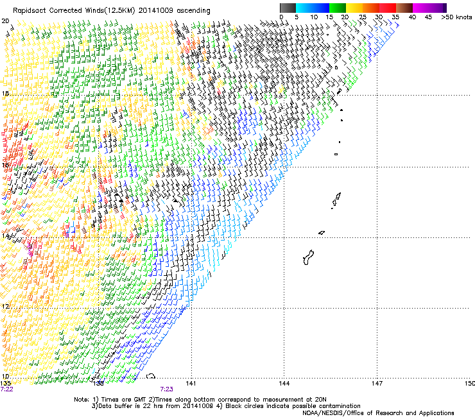This screenshot has width=475, height=417.
Task: Click the latitude label '14'
Action: pos(5,235)
